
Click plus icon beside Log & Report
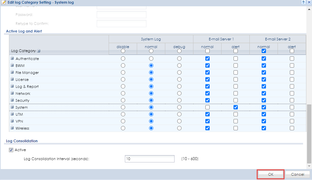(12, 87)
